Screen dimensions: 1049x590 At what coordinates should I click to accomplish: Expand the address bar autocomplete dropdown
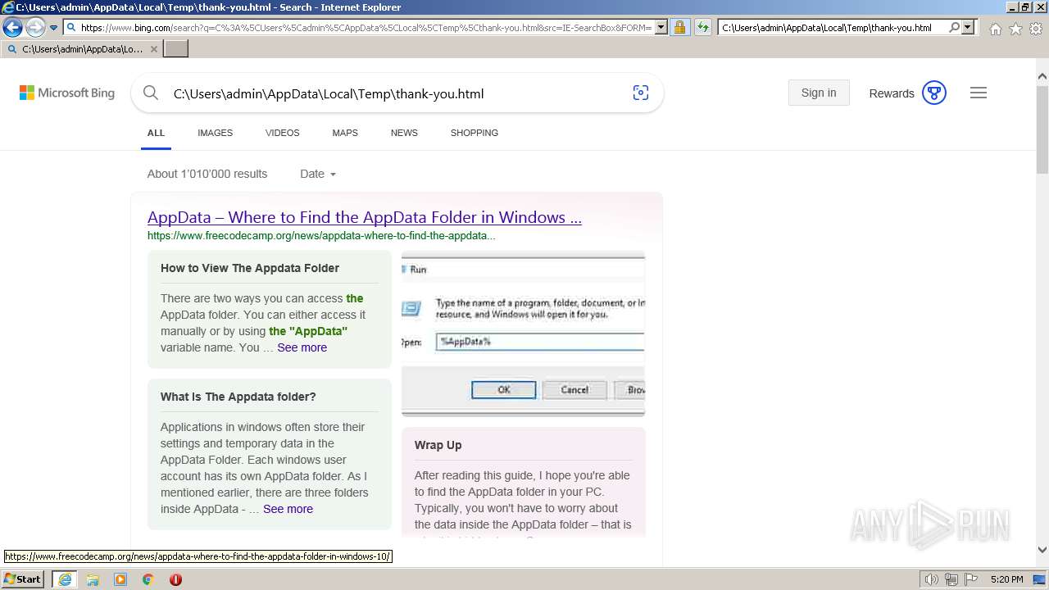[661, 28]
